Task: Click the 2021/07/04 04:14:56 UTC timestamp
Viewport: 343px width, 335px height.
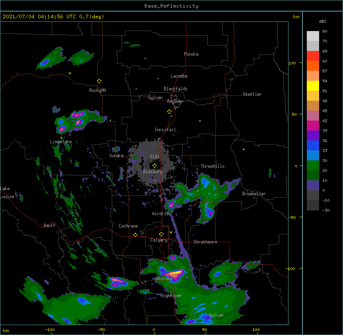Action: (53, 17)
